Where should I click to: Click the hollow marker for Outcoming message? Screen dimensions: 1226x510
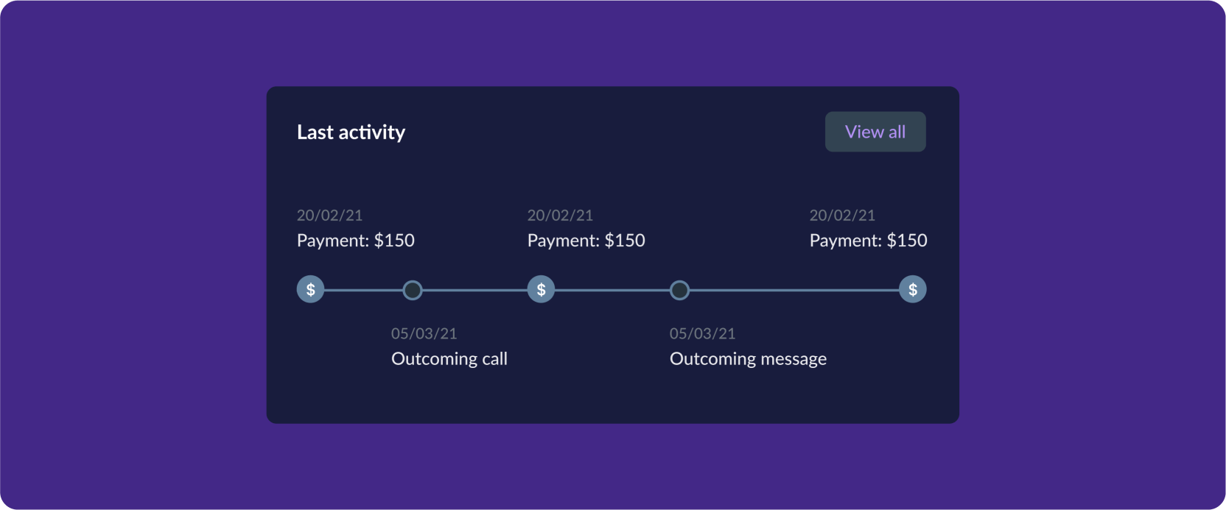[679, 290]
